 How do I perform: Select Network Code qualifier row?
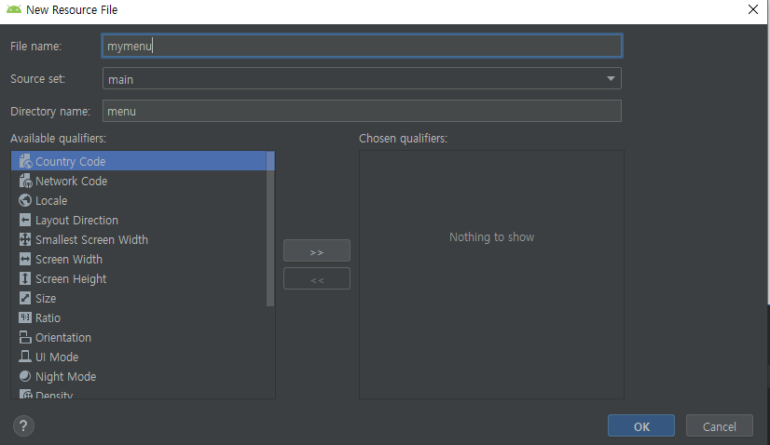pos(139,181)
